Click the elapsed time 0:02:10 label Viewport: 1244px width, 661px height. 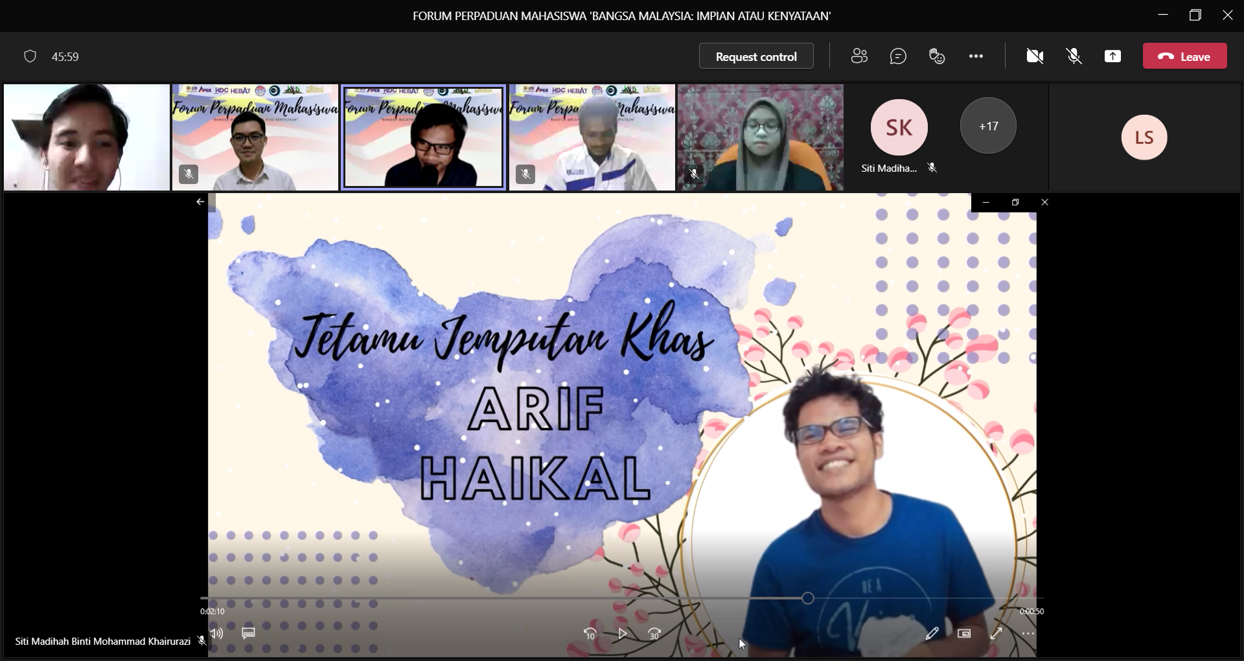pyautogui.click(x=213, y=611)
